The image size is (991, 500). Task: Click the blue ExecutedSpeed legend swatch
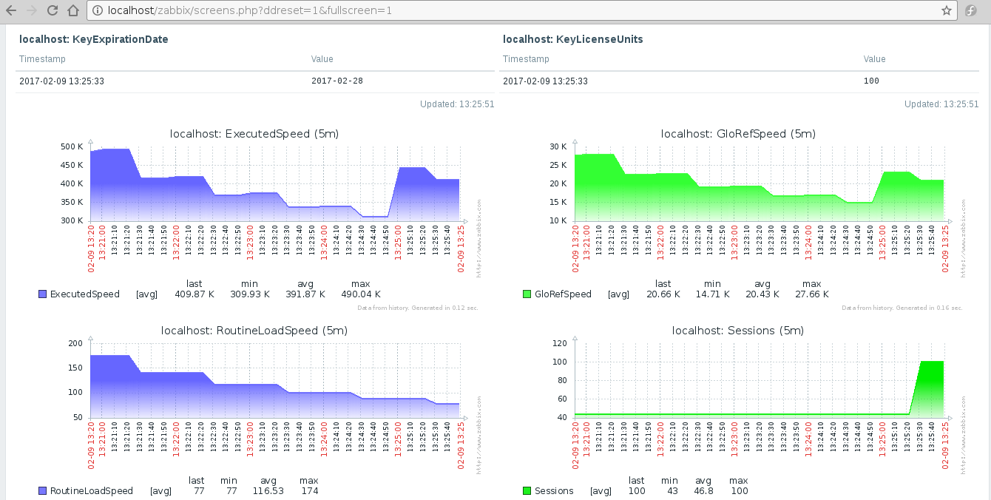[42, 294]
